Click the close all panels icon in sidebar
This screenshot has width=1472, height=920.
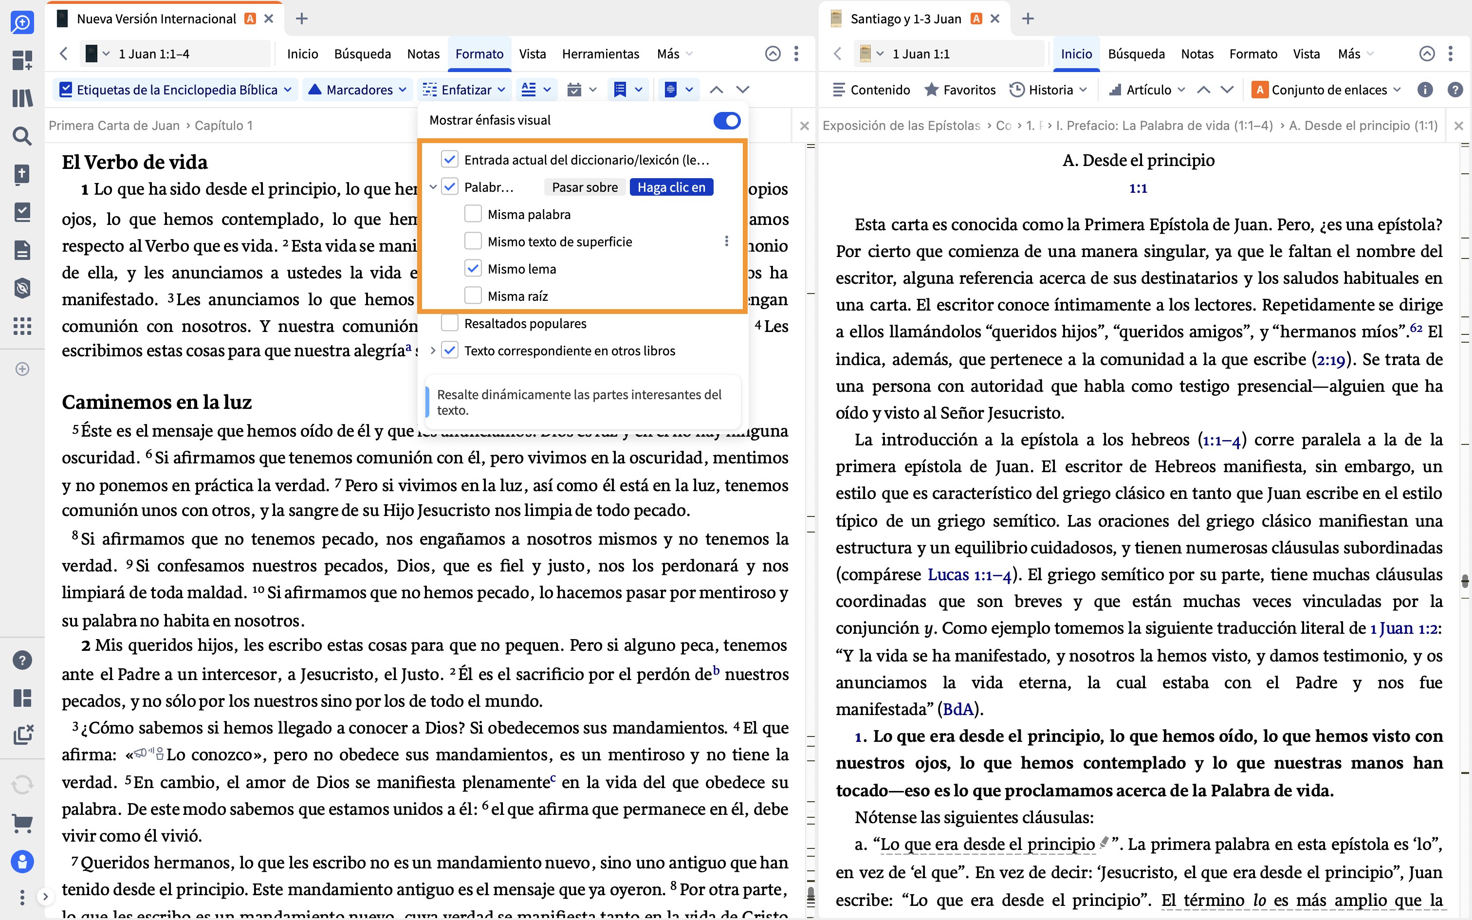click(22, 735)
